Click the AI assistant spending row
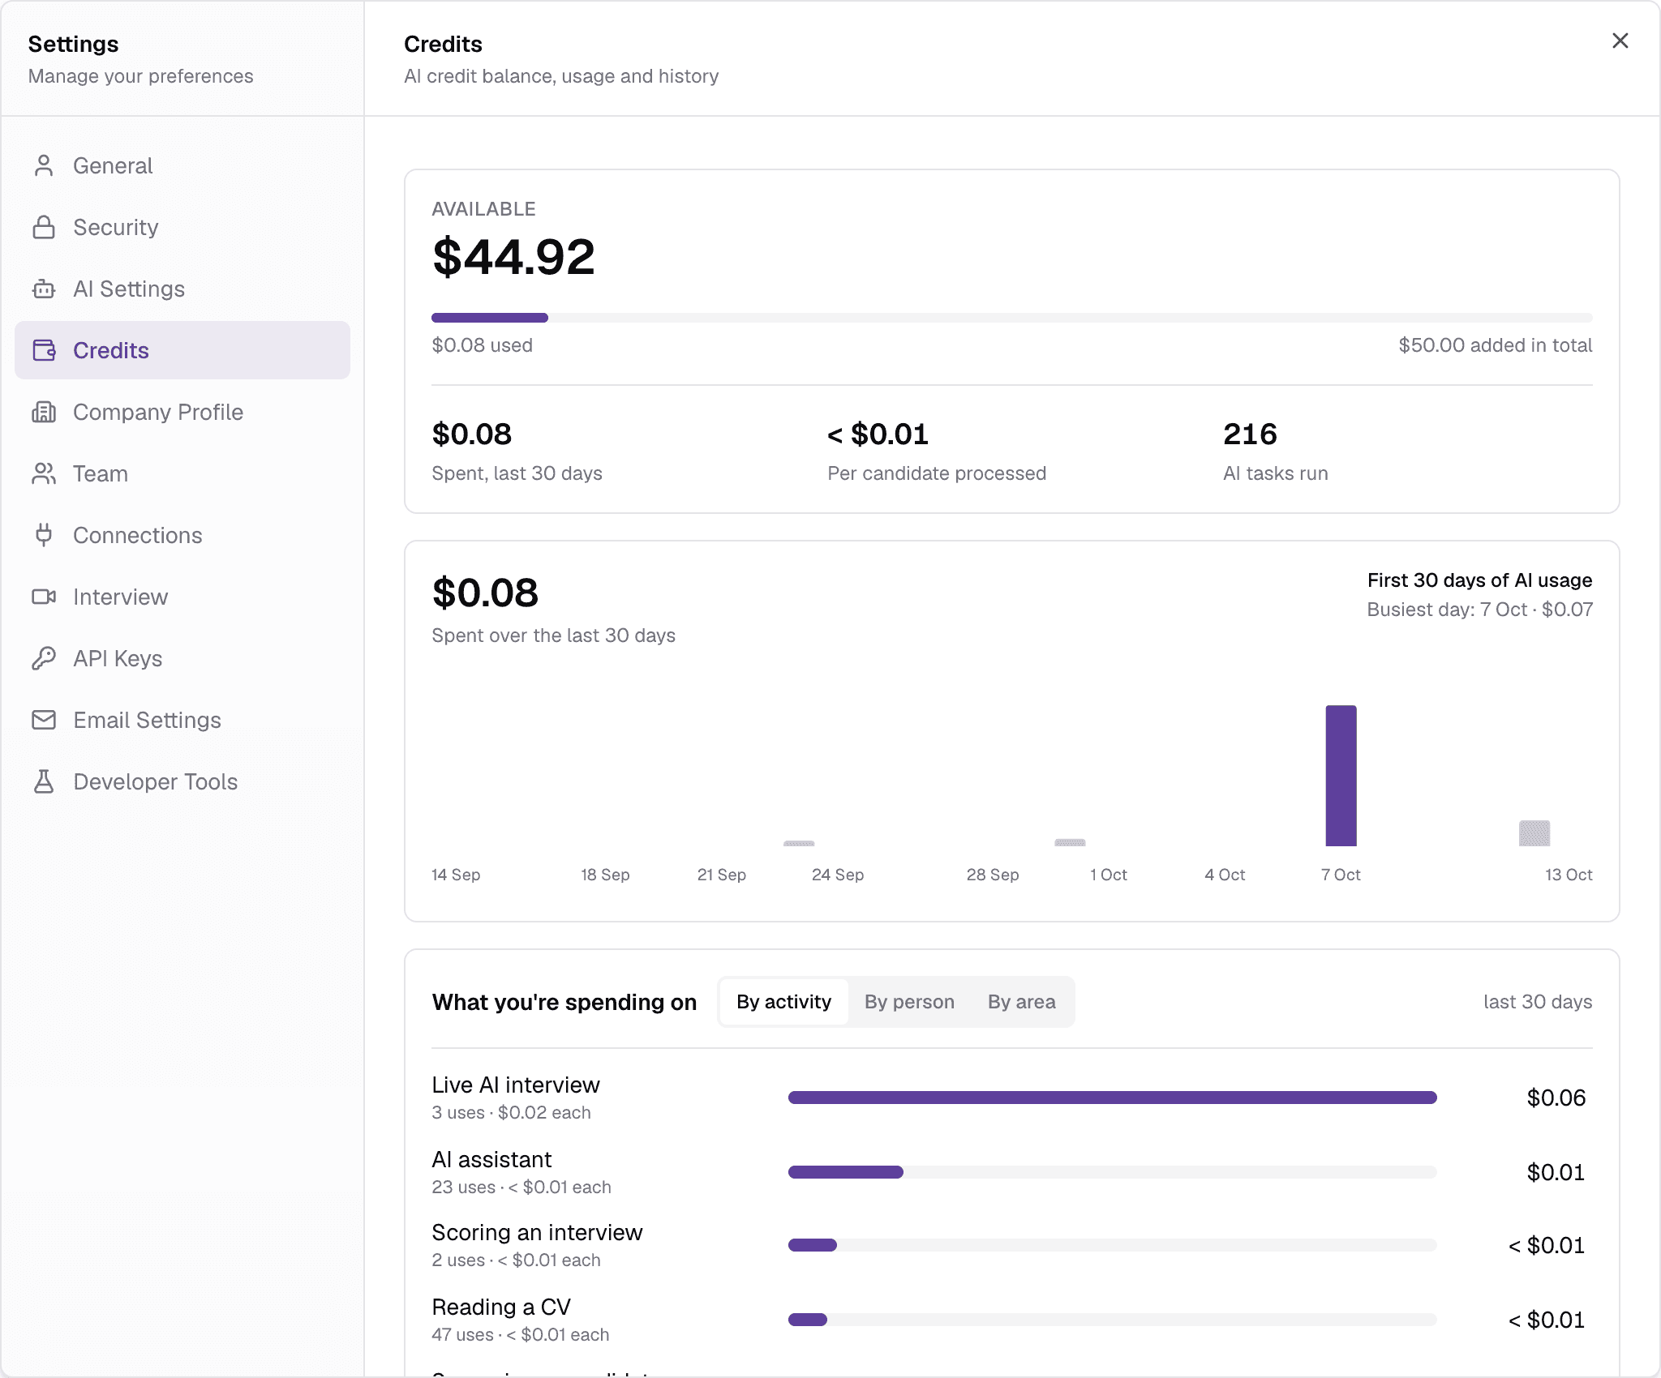This screenshot has height=1378, width=1661. pyautogui.click(x=1012, y=1172)
